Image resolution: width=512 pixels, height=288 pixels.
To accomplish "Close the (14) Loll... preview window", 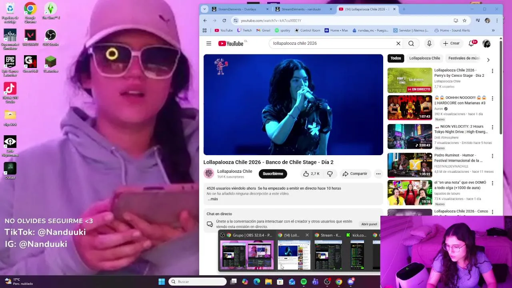I will point(307,235).
